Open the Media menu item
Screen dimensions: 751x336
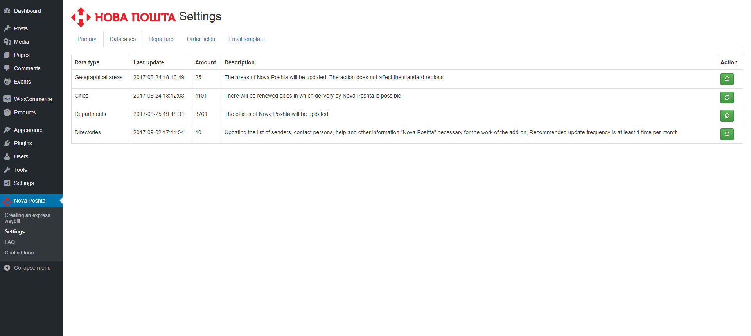[22, 42]
